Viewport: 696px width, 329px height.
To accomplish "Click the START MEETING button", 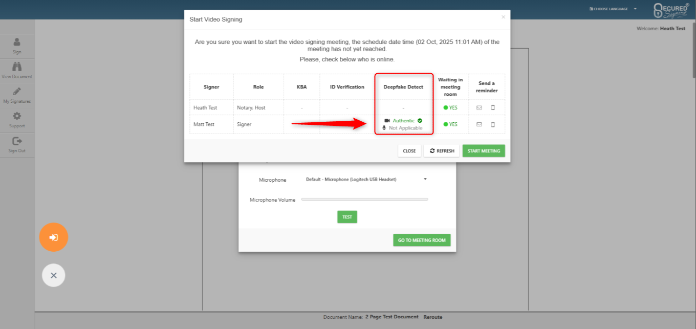I will 484,151.
